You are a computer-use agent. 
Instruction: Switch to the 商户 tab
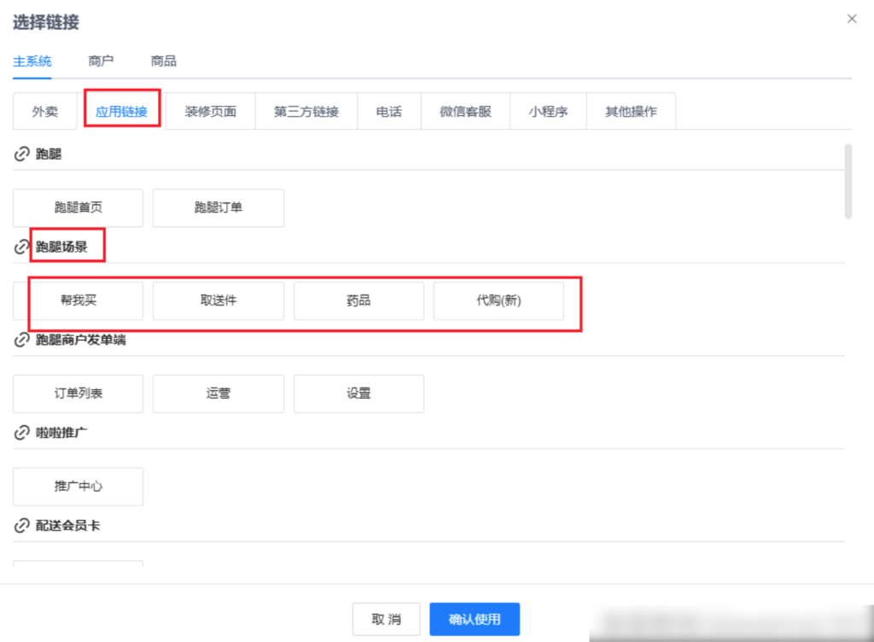[x=102, y=61]
